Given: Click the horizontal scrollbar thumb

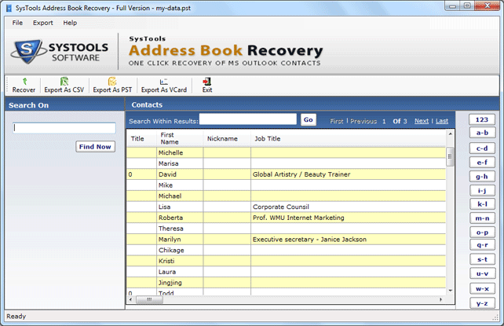Looking at the screenshot, I should tap(149, 299).
